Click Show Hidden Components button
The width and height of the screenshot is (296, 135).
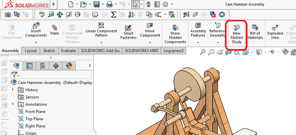click(x=175, y=34)
